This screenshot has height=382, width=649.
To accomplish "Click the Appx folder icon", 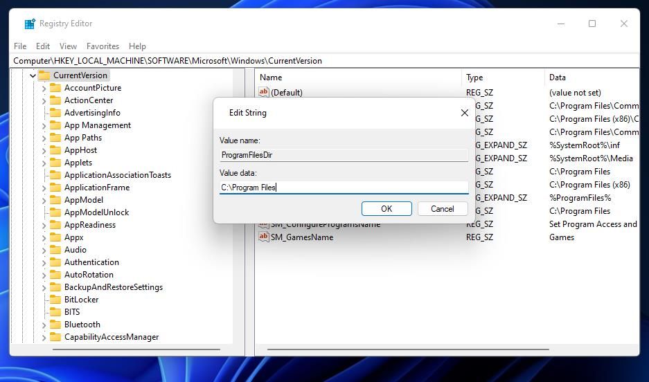I will click(x=55, y=237).
